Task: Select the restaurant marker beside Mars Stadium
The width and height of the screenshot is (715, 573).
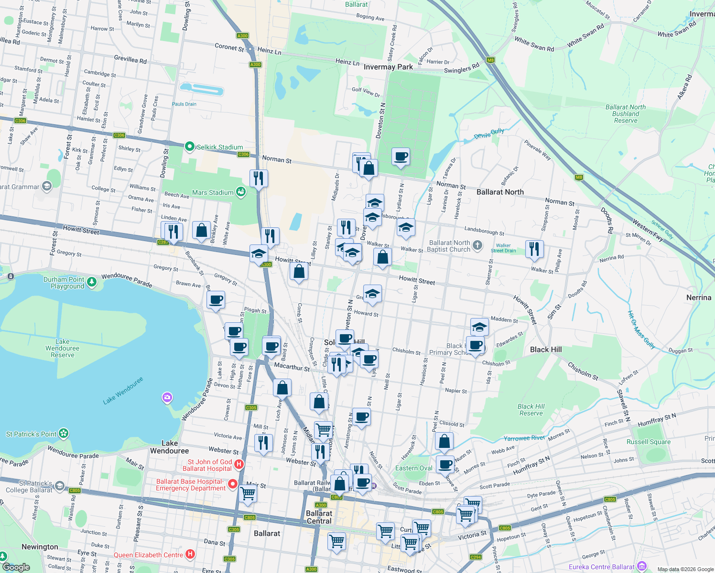Action: (259, 179)
